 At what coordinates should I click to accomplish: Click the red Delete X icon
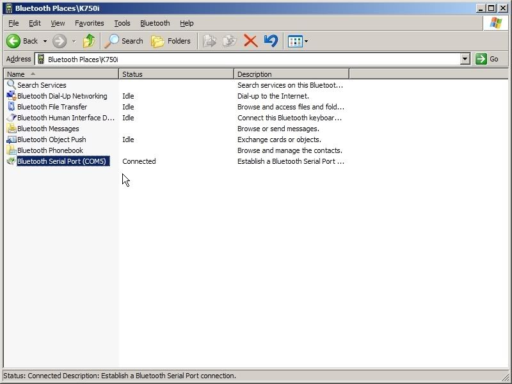click(x=250, y=41)
